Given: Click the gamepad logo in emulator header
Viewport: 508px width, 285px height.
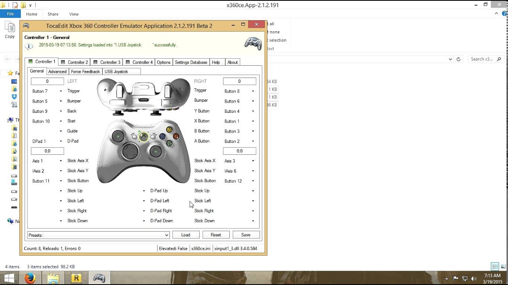Looking at the screenshot, I should [253, 43].
